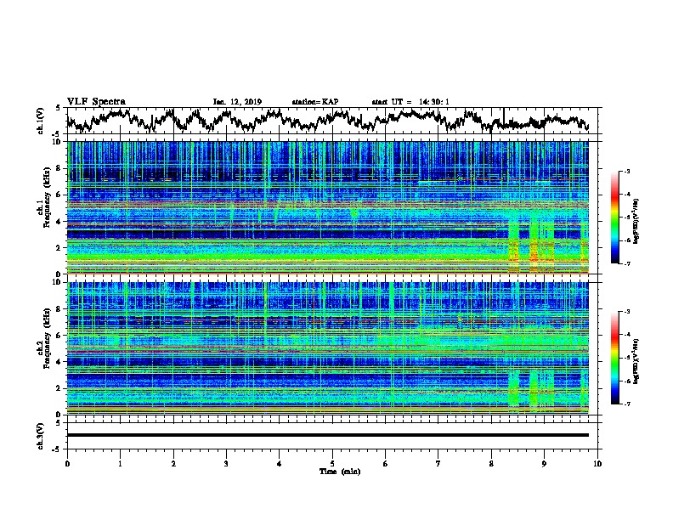
Task: Click the ch.1 log(PSD) colorbar label
Action: click(636, 222)
